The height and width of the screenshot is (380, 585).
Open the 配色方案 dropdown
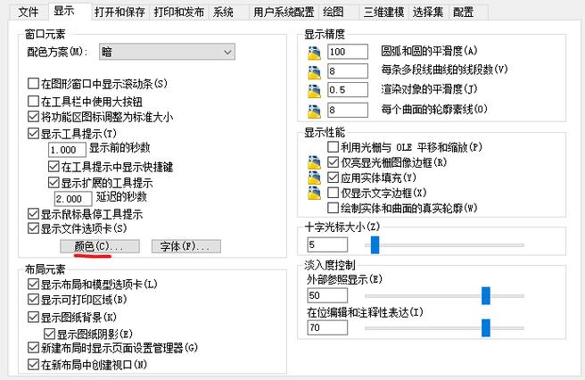(167, 52)
